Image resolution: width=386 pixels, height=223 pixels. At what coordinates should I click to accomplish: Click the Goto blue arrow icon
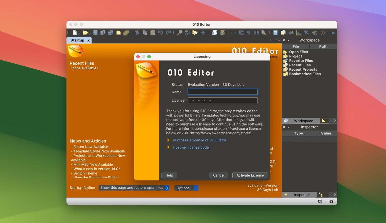(203, 33)
